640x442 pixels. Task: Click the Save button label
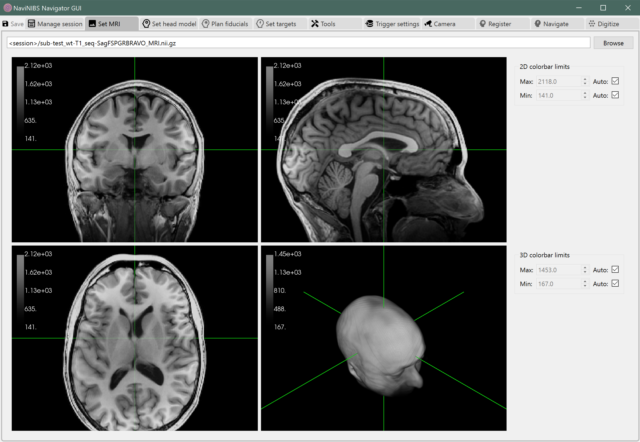pyautogui.click(x=17, y=24)
